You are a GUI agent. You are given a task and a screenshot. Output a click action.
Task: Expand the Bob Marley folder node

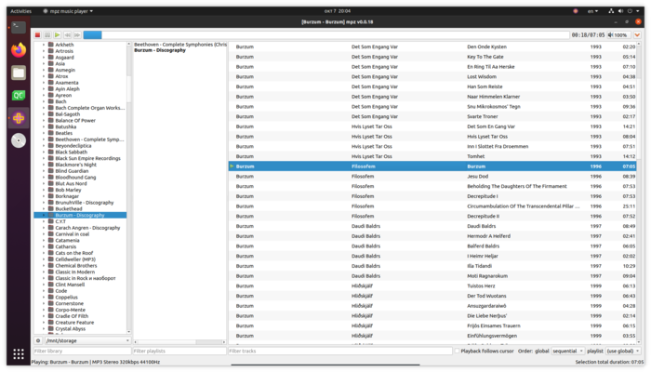point(43,190)
